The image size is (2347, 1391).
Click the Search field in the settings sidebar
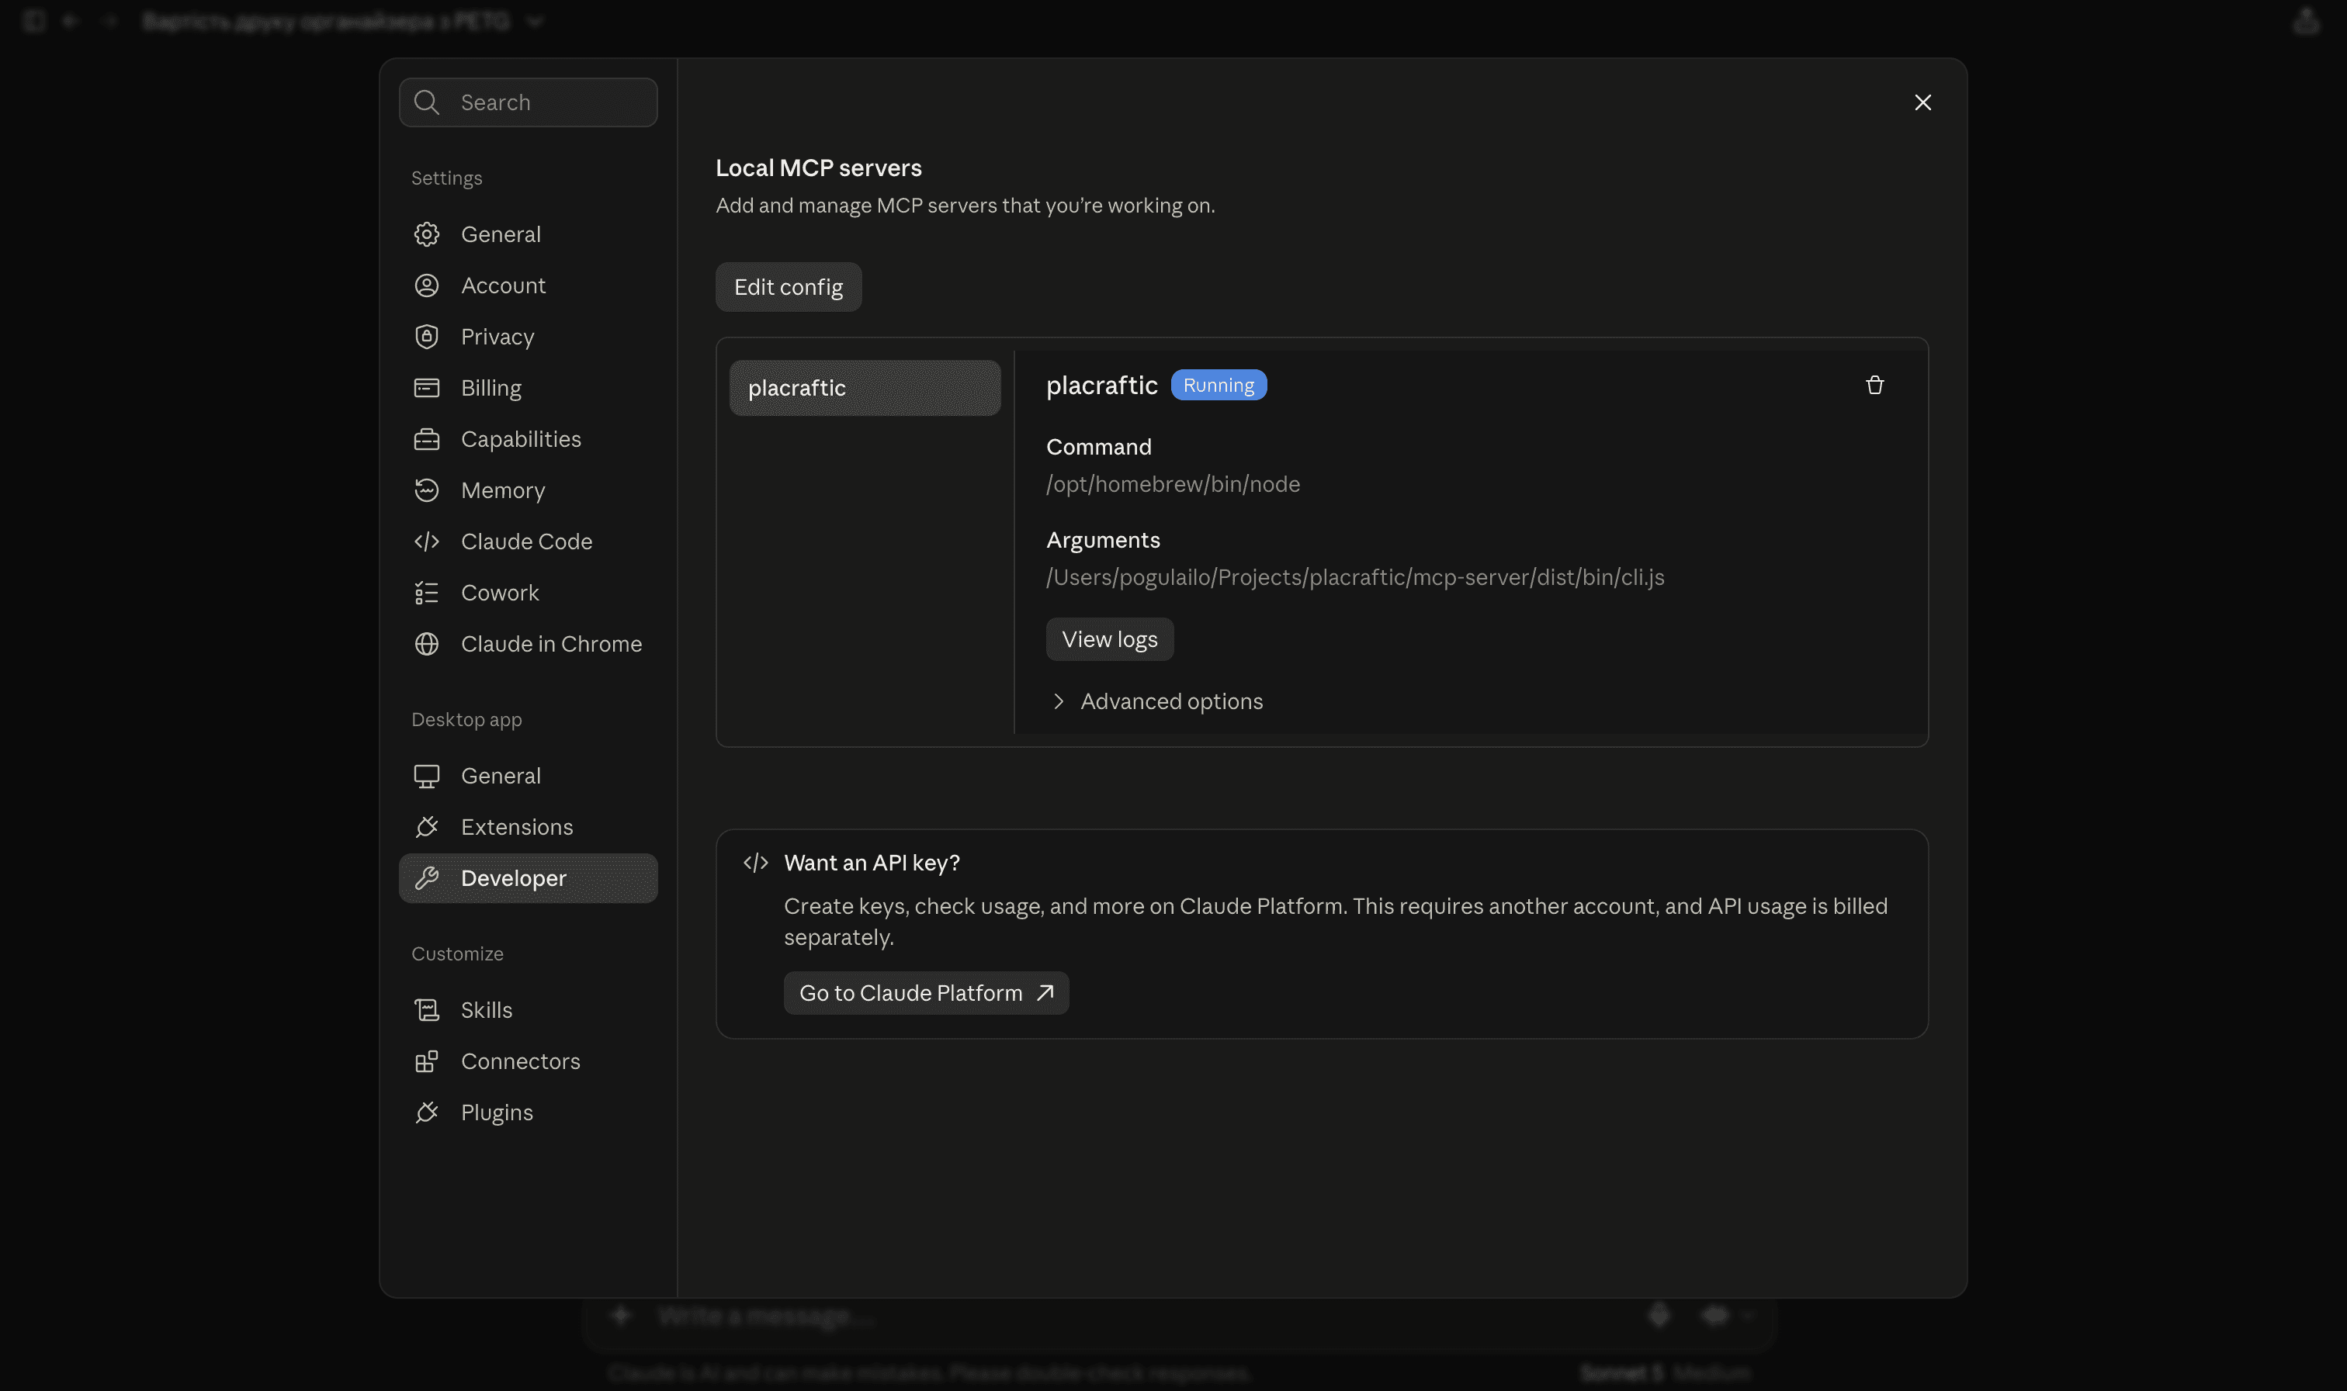tap(528, 102)
